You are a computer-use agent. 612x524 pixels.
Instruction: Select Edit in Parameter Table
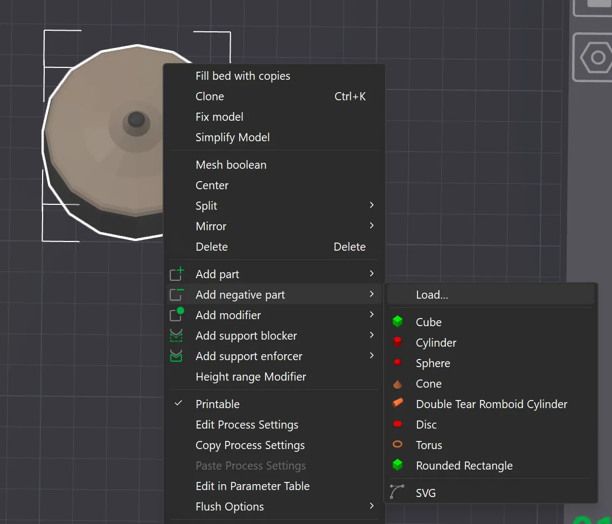pos(253,486)
